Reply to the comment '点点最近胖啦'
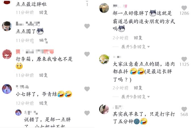The width and height of the screenshot is (192, 128). 43,12
